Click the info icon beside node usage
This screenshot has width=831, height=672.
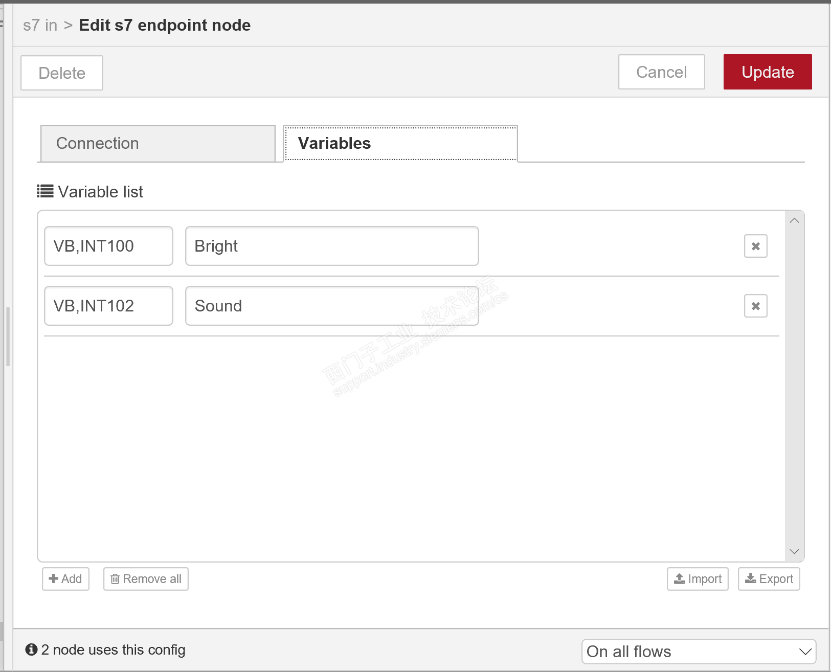pos(31,649)
